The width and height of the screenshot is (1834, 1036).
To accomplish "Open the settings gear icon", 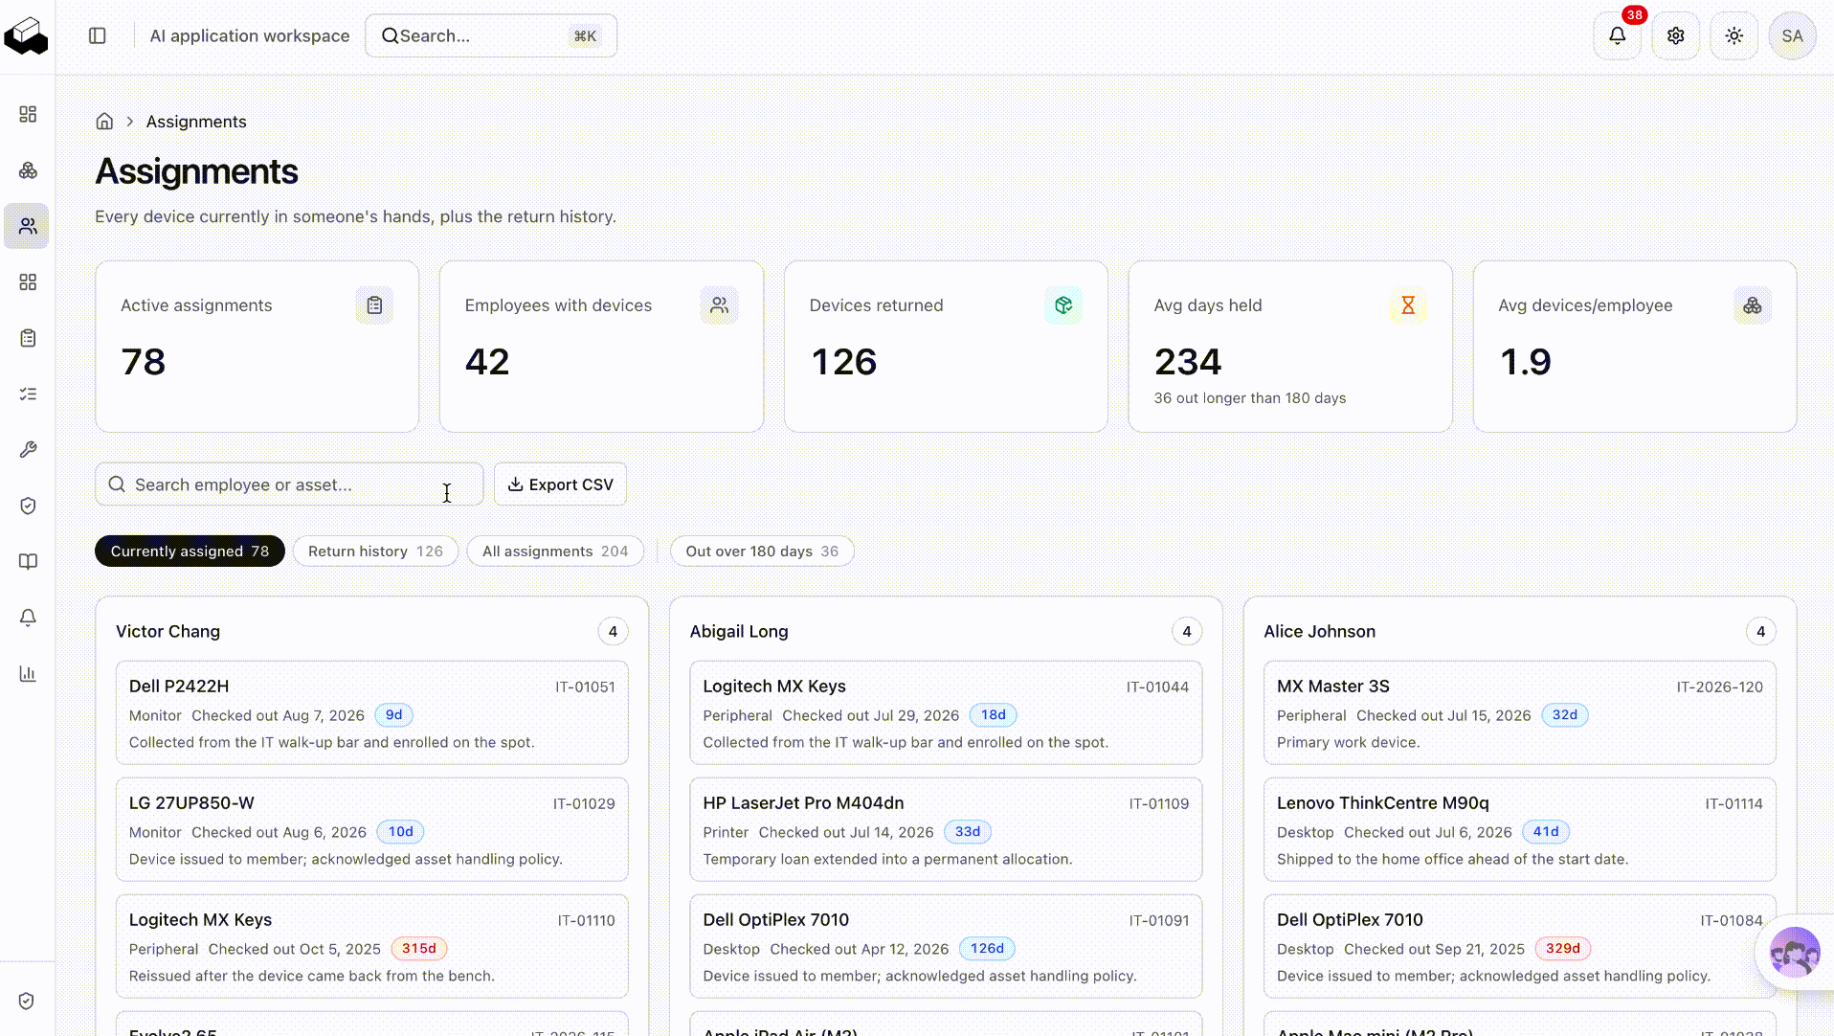I will coord(1676,35).
